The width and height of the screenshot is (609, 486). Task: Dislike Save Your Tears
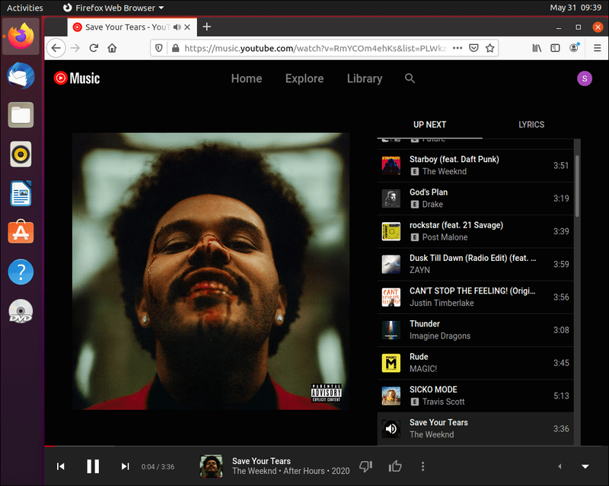point(366,466)
